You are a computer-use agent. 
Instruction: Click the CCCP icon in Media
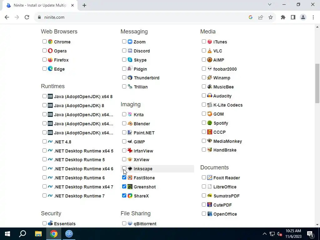[x=210, y=132]
